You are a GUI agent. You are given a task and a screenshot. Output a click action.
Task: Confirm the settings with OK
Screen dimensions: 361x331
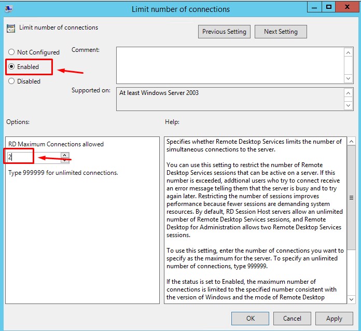pyautogui.click(x=251, y=319)
